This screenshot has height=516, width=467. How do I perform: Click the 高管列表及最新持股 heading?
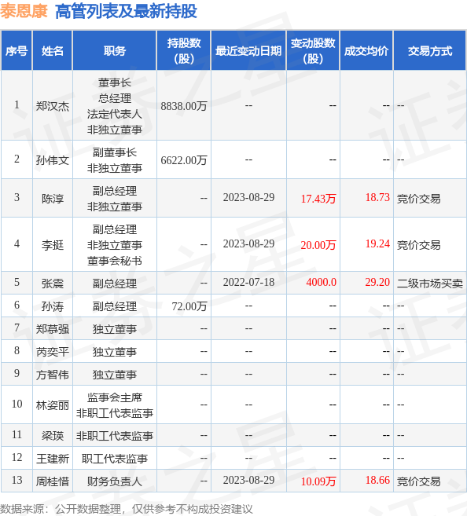tap(126, 11)
